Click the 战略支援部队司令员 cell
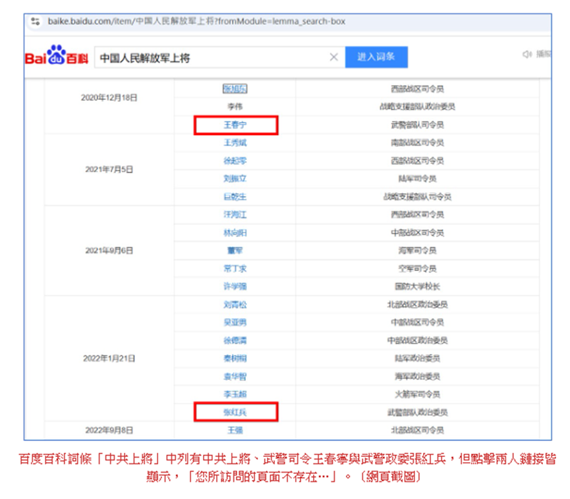The image size is (570, 499). pos(417,197)
